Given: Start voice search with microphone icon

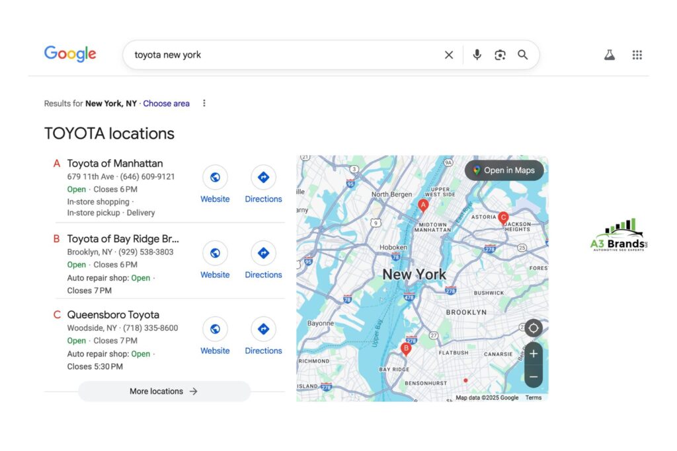Looking at the screenshot, I should pos(477,55).
